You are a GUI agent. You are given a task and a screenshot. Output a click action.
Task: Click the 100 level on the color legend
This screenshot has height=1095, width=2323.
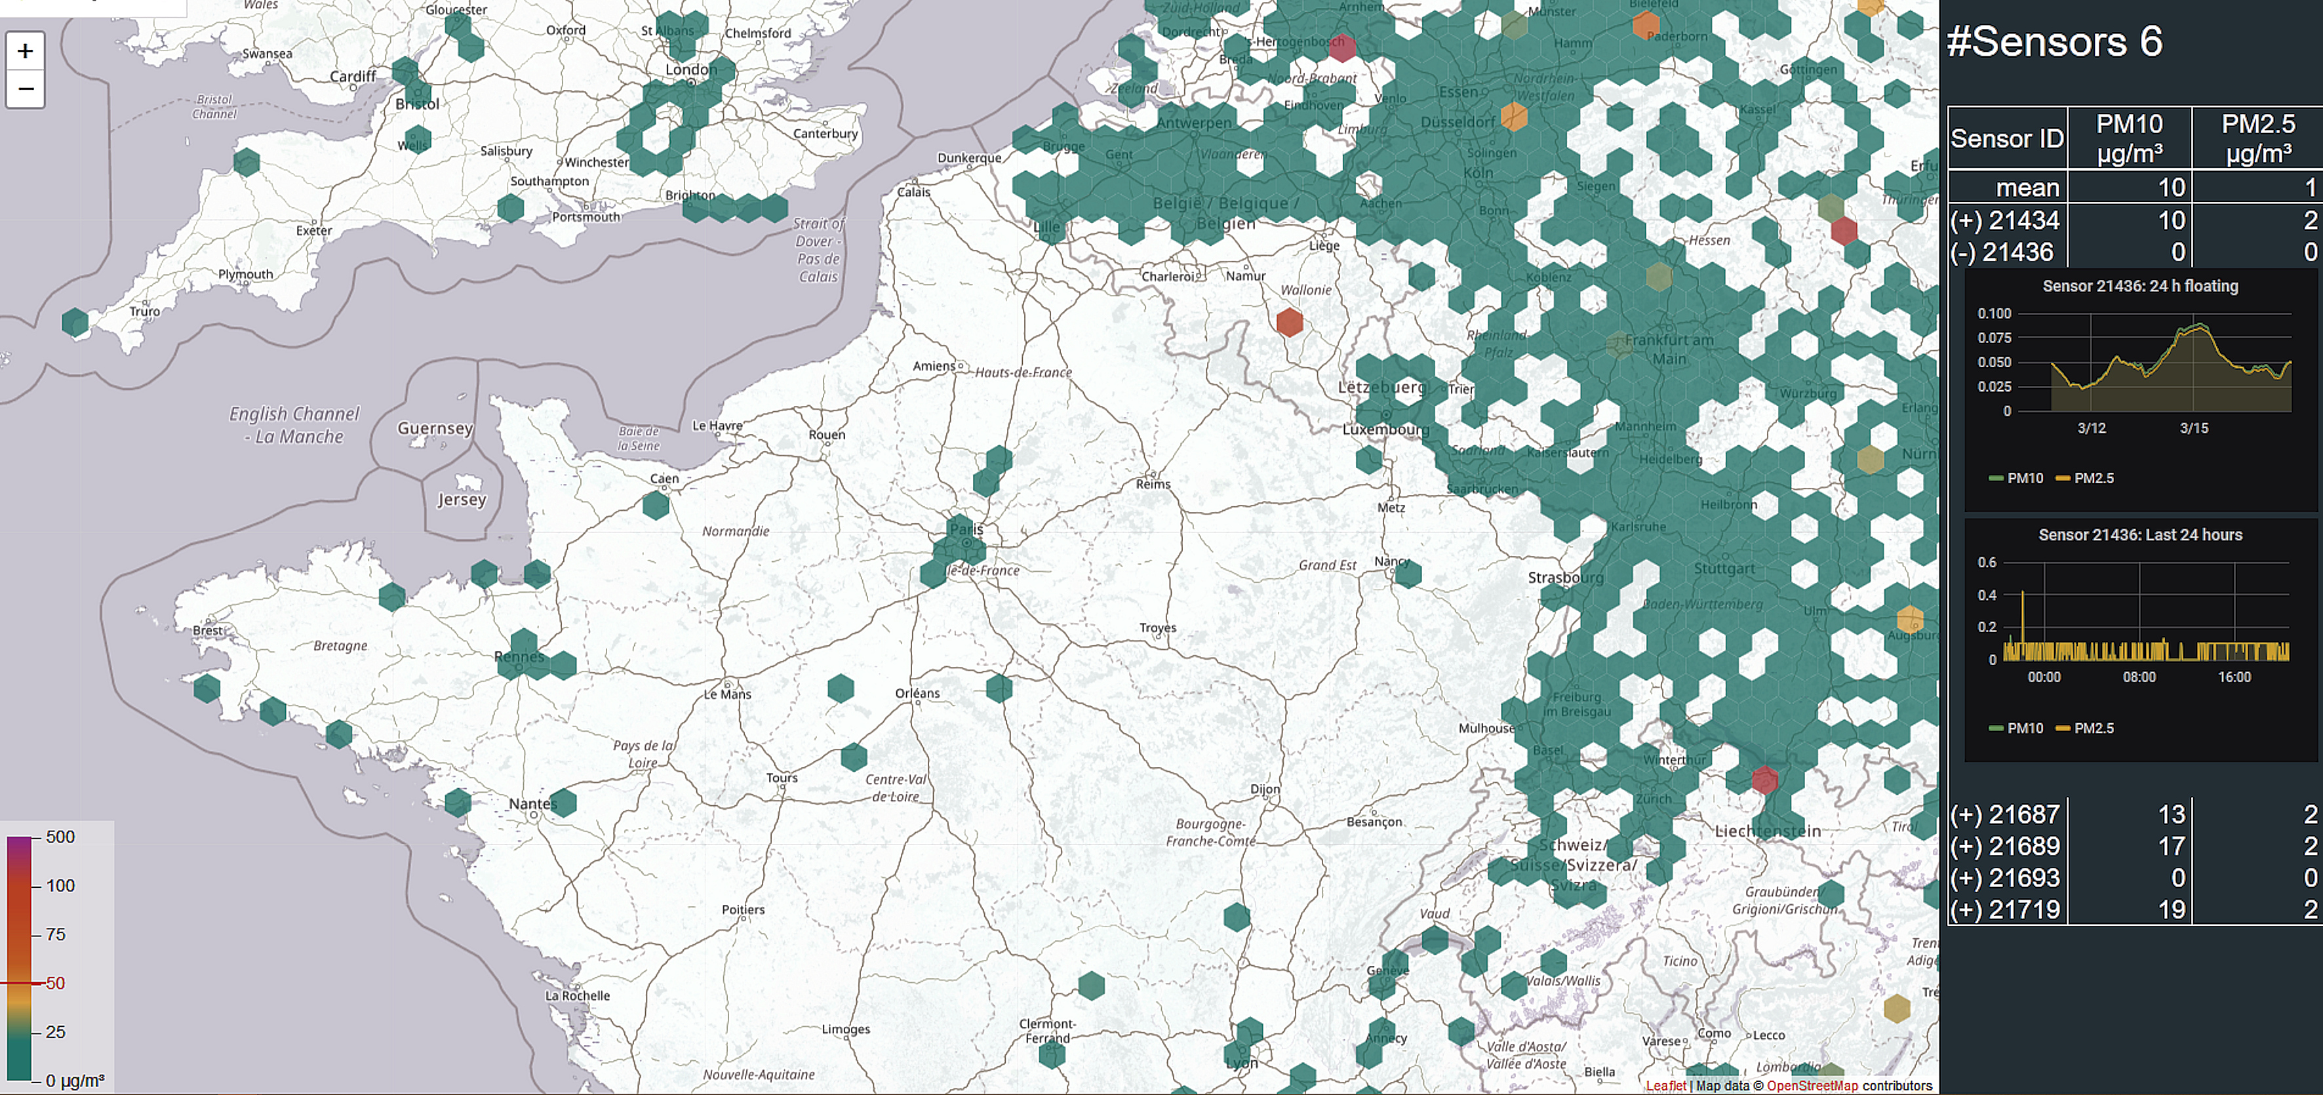60,886
